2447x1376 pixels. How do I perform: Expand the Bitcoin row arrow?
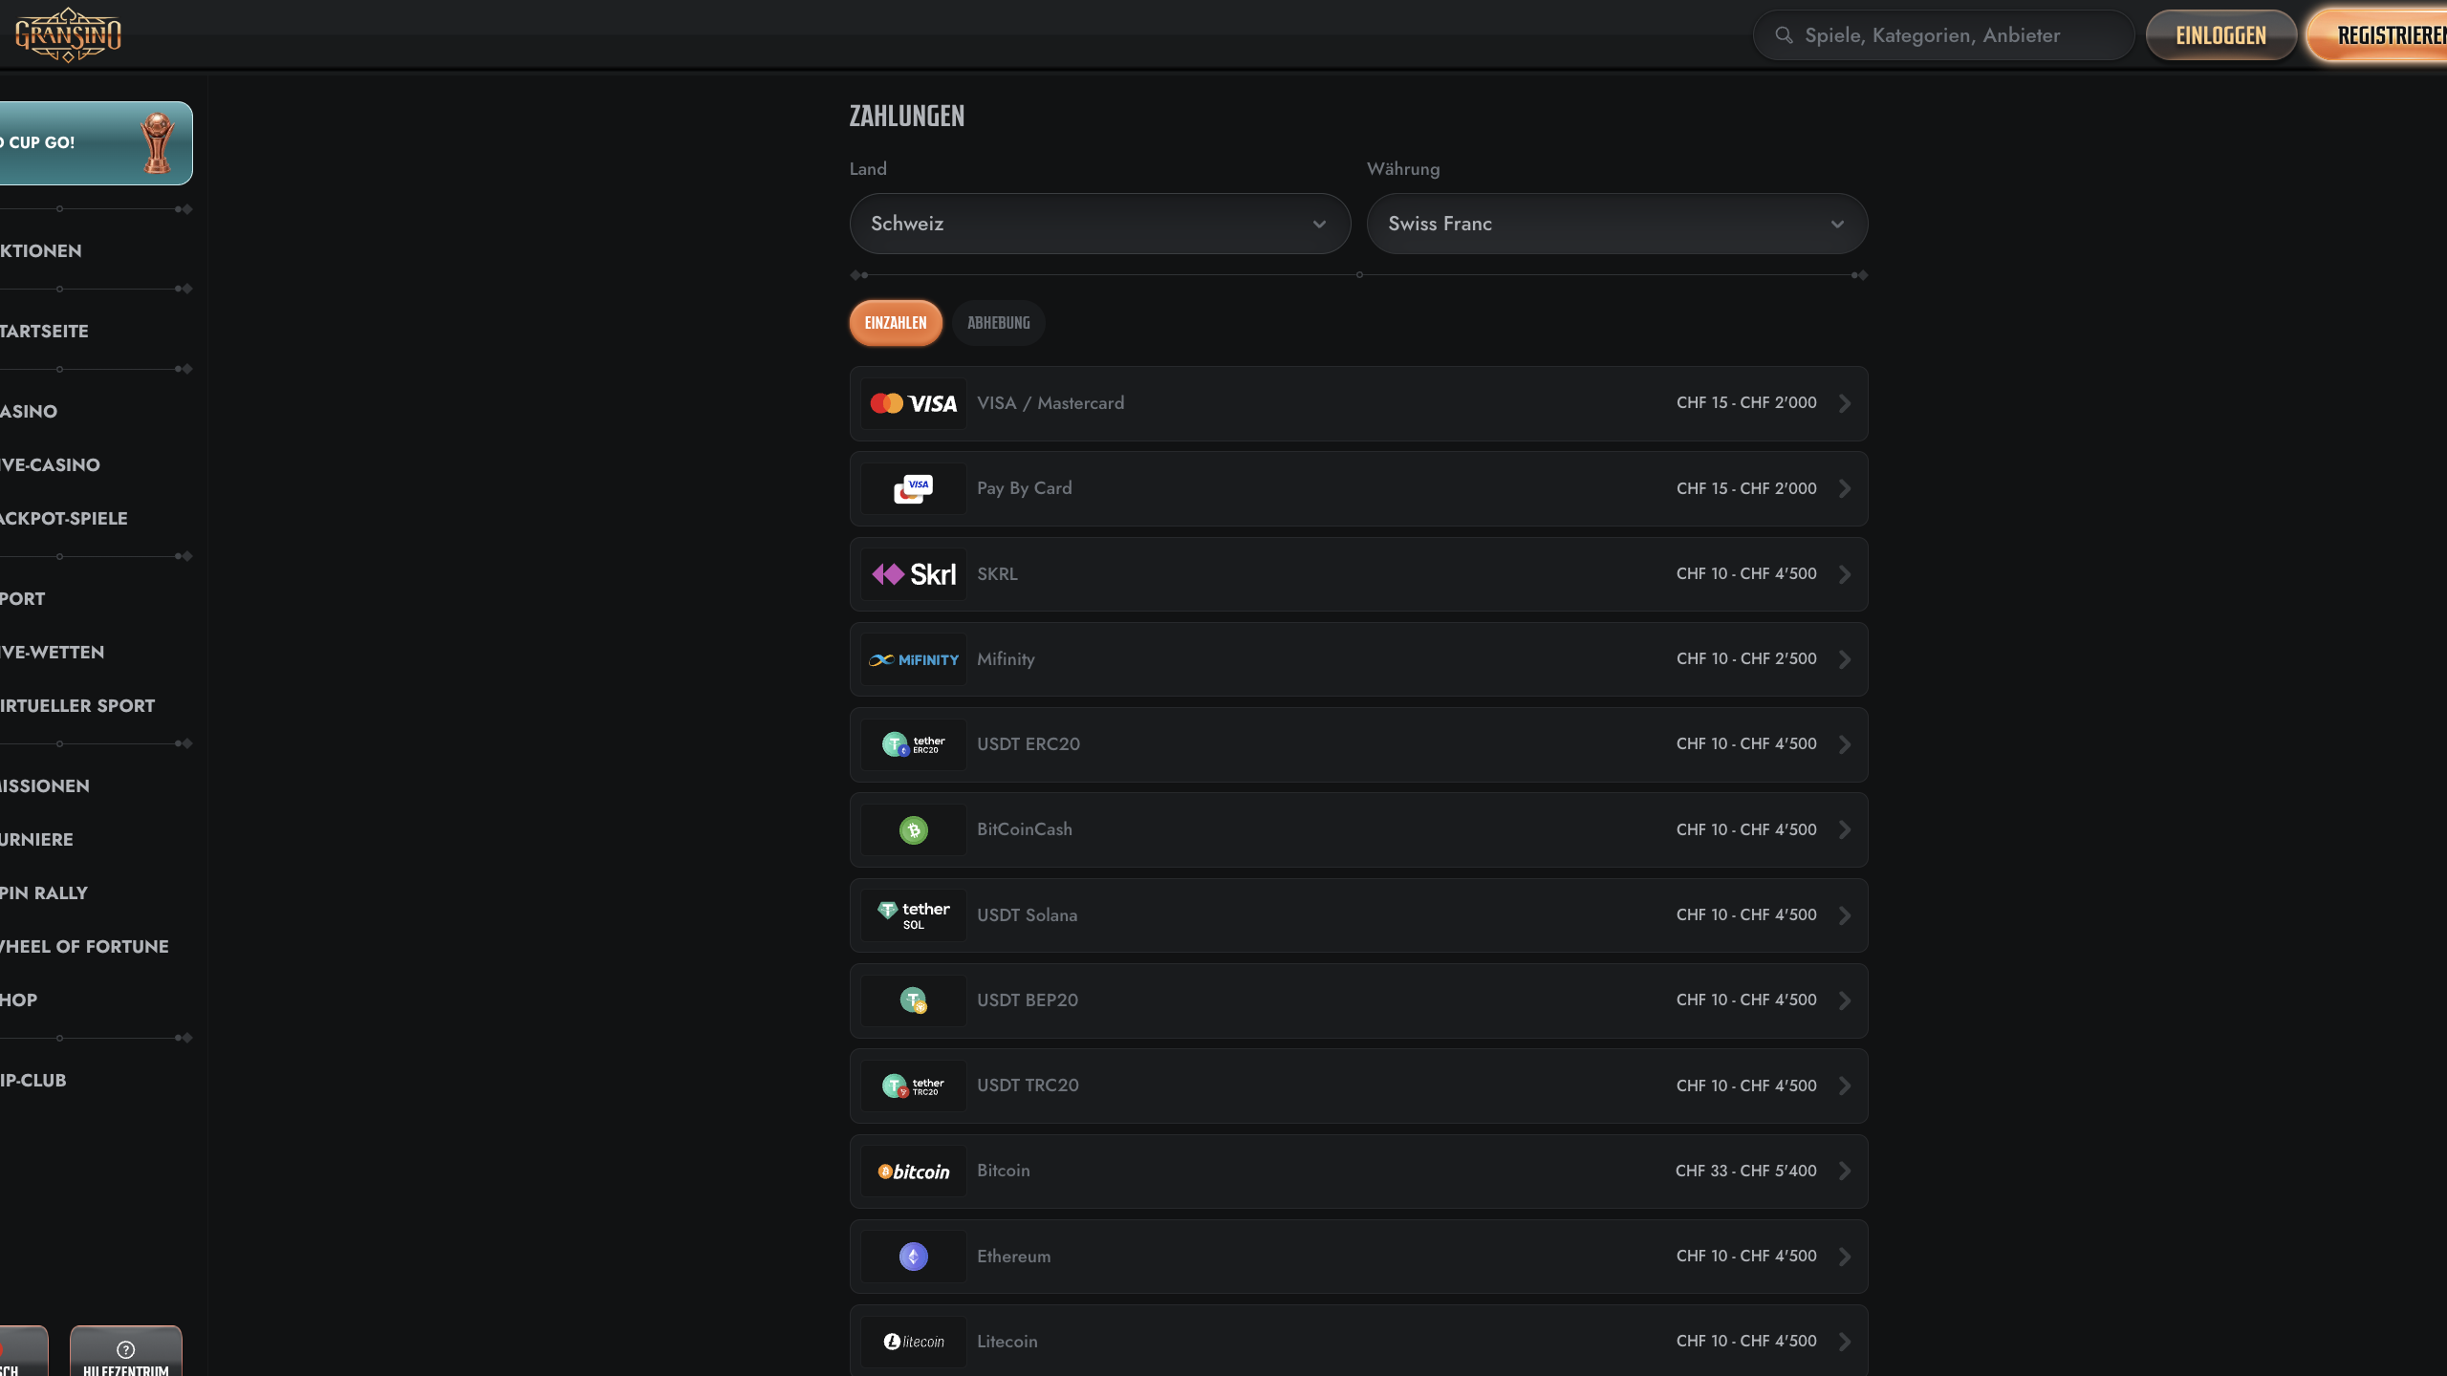point(1845,1172)
